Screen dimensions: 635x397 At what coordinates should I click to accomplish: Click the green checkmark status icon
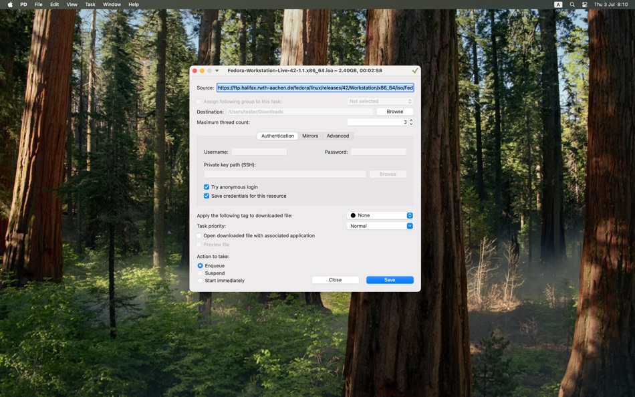click(x=414, y=70)
